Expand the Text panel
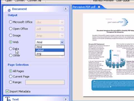This screenshot has width=134, height=101. [66, 99]
